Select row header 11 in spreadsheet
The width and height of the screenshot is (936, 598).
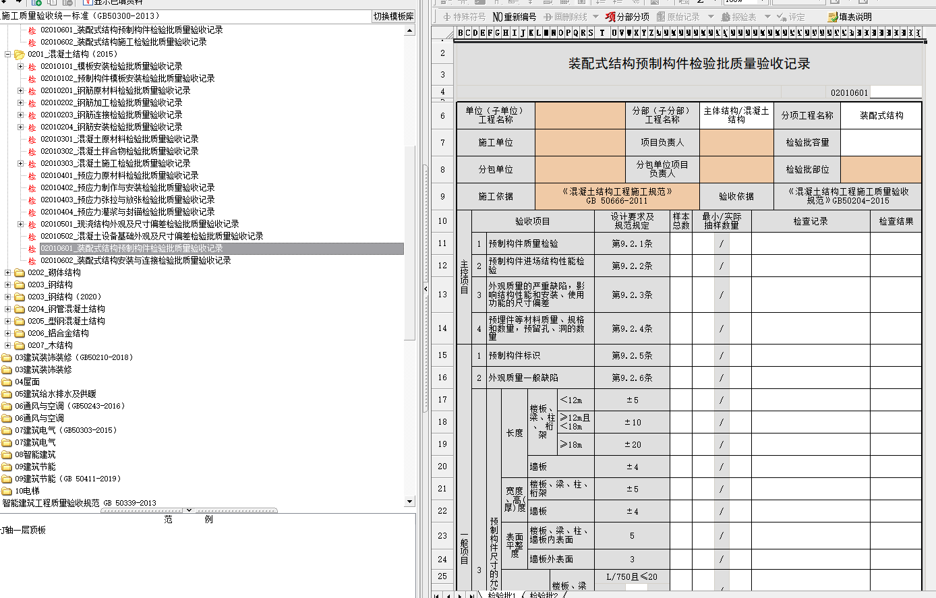[442, 243]
